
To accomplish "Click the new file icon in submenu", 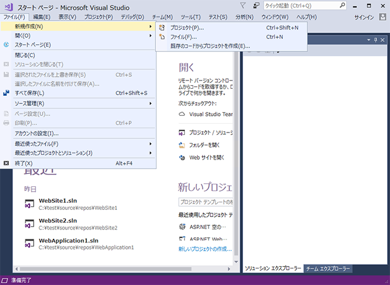I will [162, 37].
